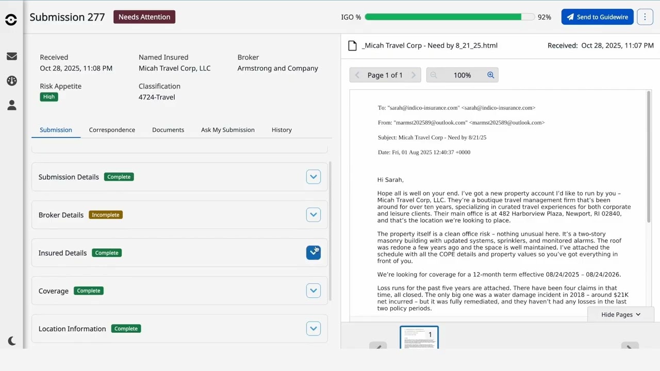Open the user profile sidebar icon
The height and width of the screenshot is (371, 660).
pyautogui.click(x=11, y=105)
